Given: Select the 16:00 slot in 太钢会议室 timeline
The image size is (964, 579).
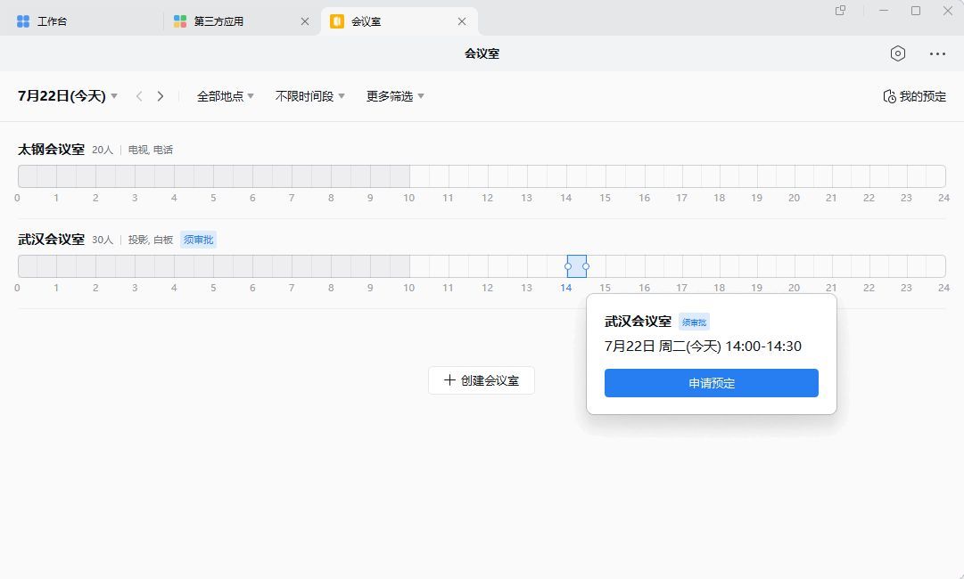Looking at the screenshot, I should point(654,176).
